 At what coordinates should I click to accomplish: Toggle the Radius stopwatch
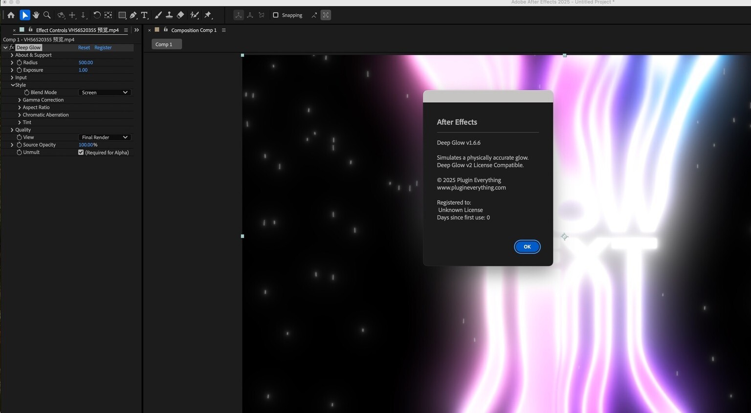pos(19,63)
